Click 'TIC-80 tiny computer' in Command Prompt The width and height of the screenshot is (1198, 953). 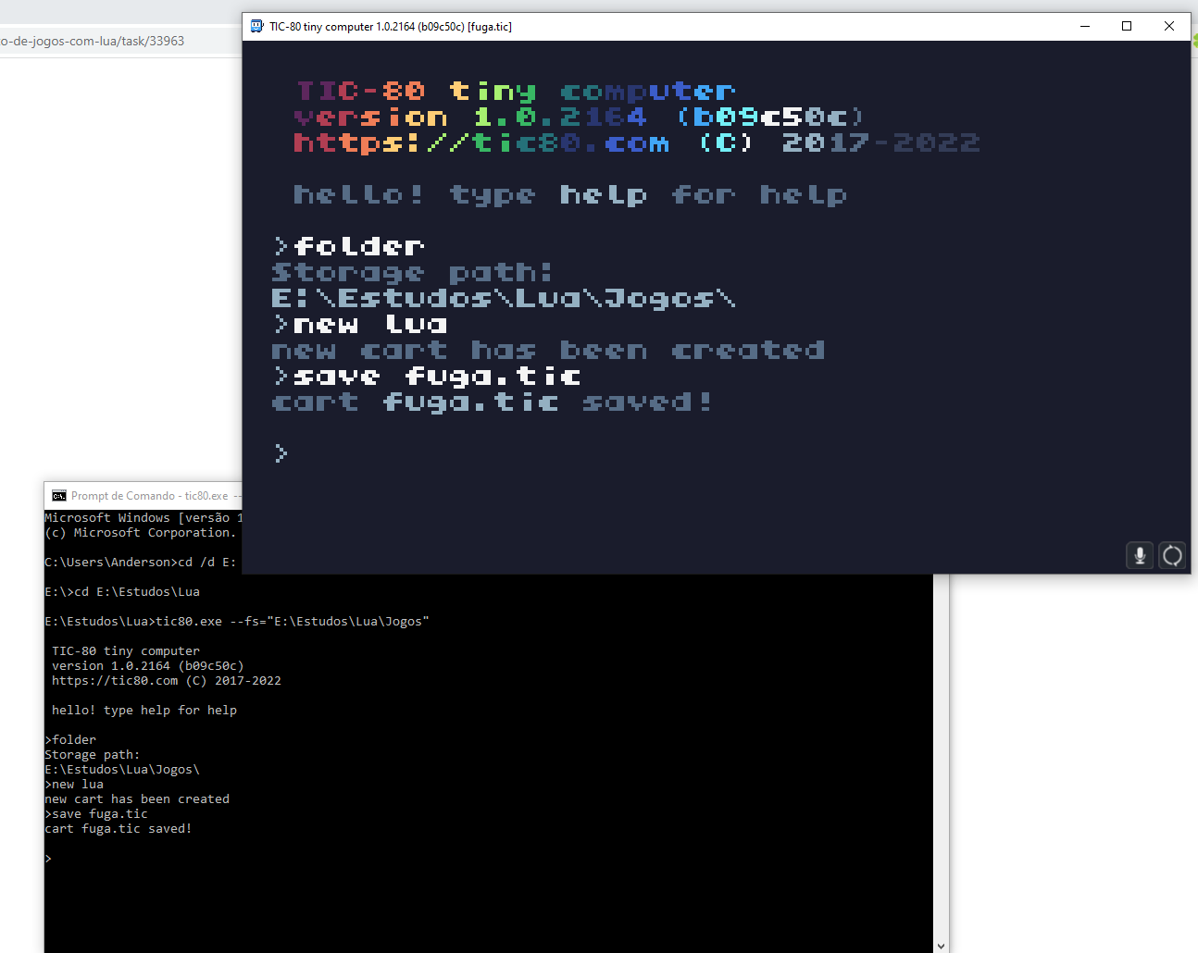coord(126,651)
